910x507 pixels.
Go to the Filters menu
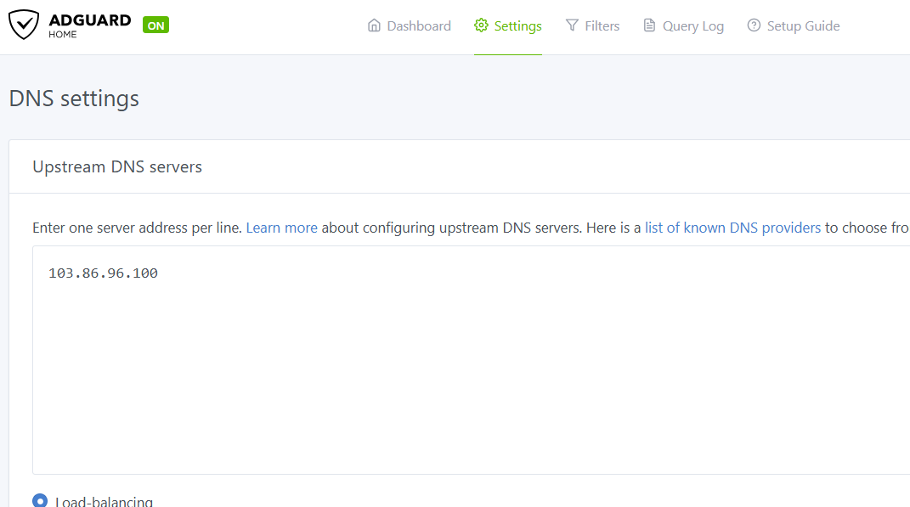click(602, 26)
